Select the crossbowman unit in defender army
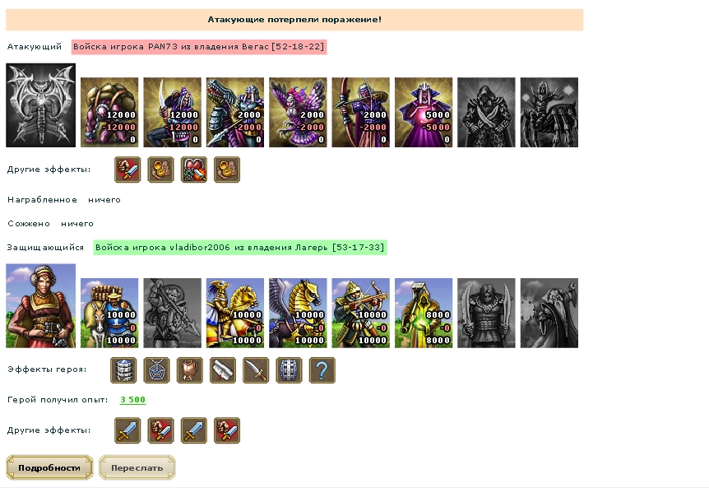Screen dimensions: 709x488 [x=361, y=313]
